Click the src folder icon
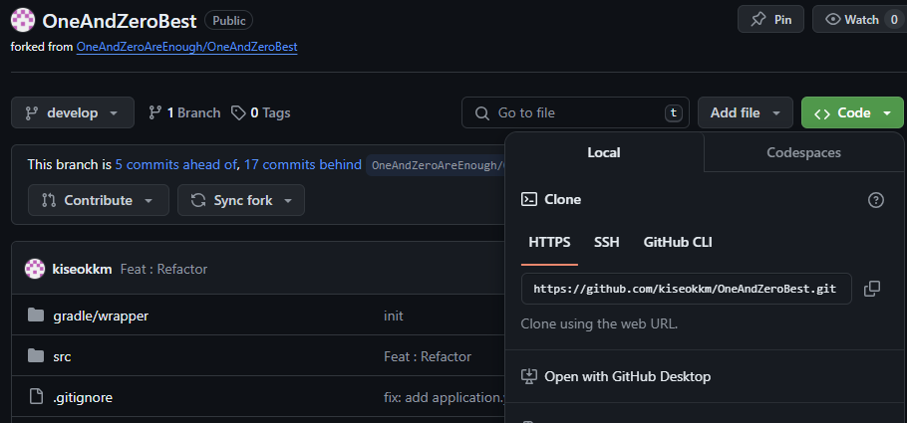 36,356
